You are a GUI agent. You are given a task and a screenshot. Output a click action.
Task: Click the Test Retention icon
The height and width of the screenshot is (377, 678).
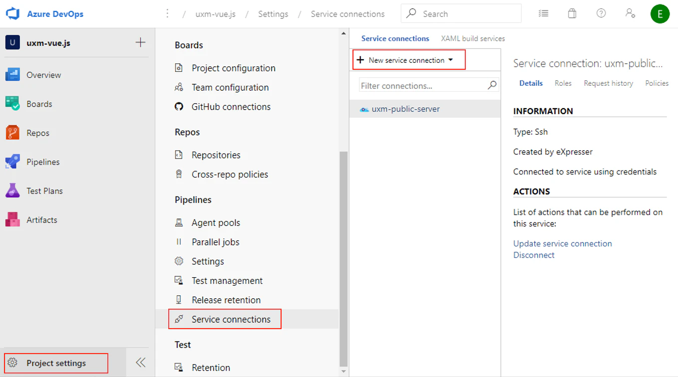pyautogui.click(x=179, y=367)
